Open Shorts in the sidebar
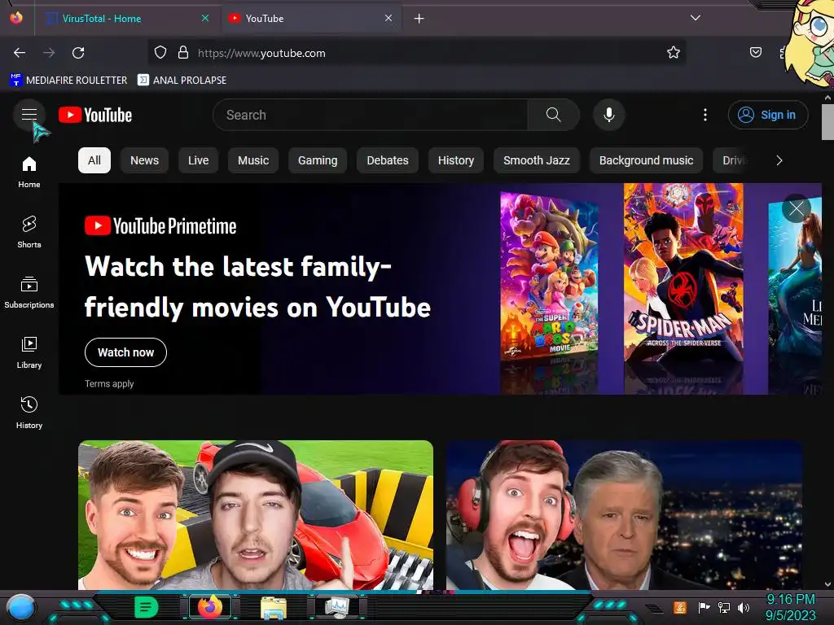The height and width of the screenshot is (625, 834). coord(29,232)
